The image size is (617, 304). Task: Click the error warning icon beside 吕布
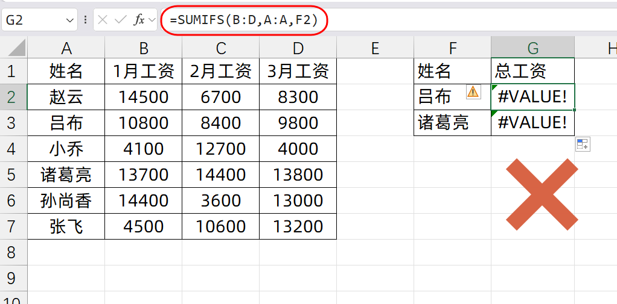point(473,92)
